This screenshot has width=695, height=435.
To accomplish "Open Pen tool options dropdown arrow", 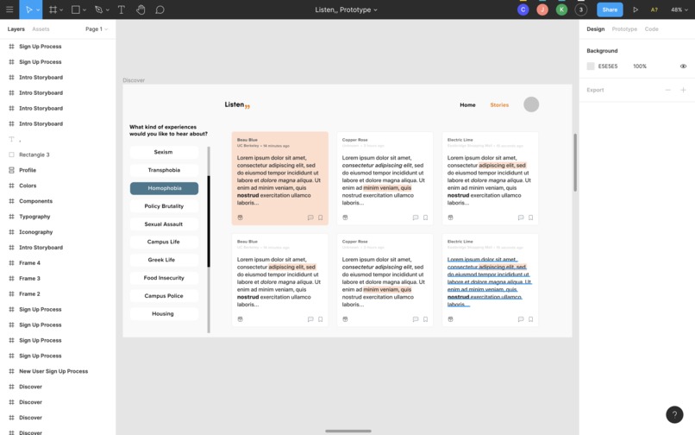I will 107,9.
